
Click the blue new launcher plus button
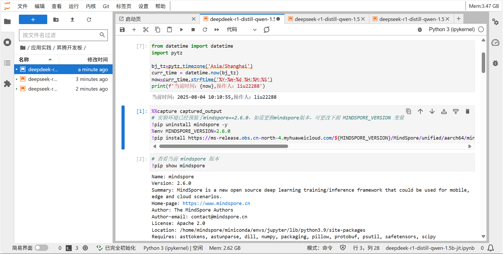(33, 20)
